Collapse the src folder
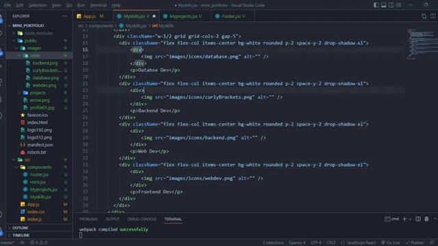438x246 pixels. (x=27, y=159)
